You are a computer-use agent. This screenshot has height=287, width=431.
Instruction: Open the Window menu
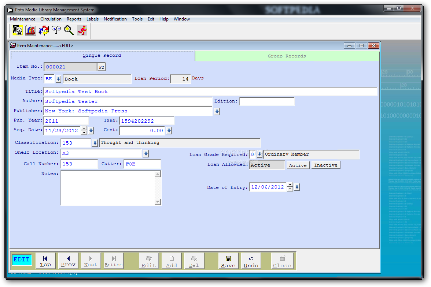(182, 19)
